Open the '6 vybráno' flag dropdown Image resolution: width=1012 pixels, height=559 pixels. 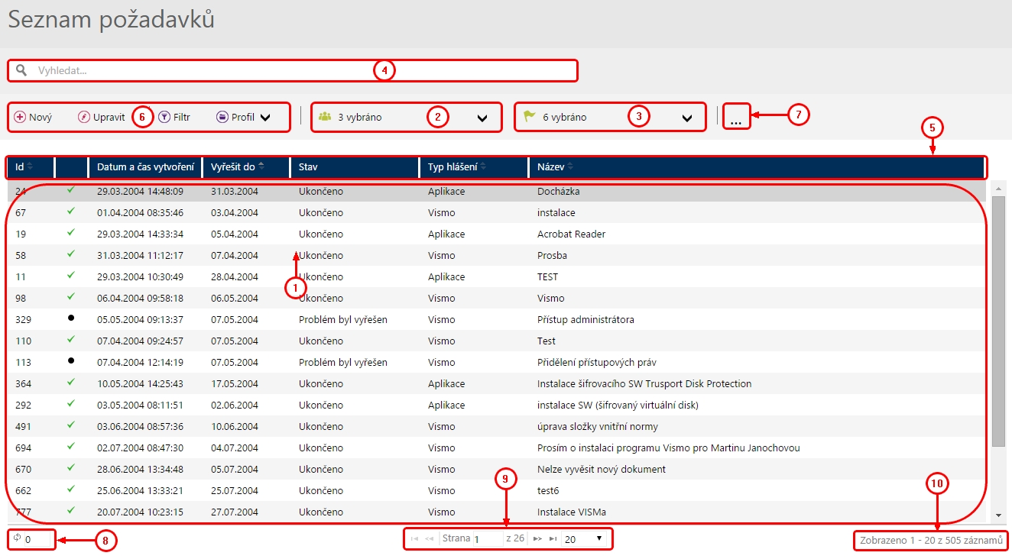click(x=610, y=118)
